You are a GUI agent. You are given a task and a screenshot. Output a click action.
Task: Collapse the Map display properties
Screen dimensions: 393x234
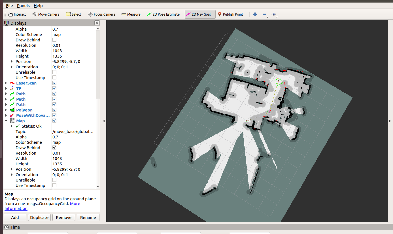[6, 120]
